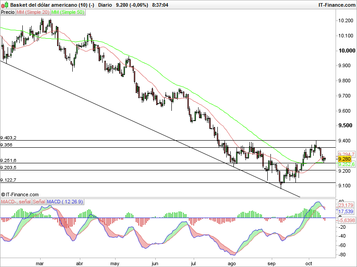Click the IT-Finance.com link top right
The height and width of the screenshot is (267, 357).
337,5
